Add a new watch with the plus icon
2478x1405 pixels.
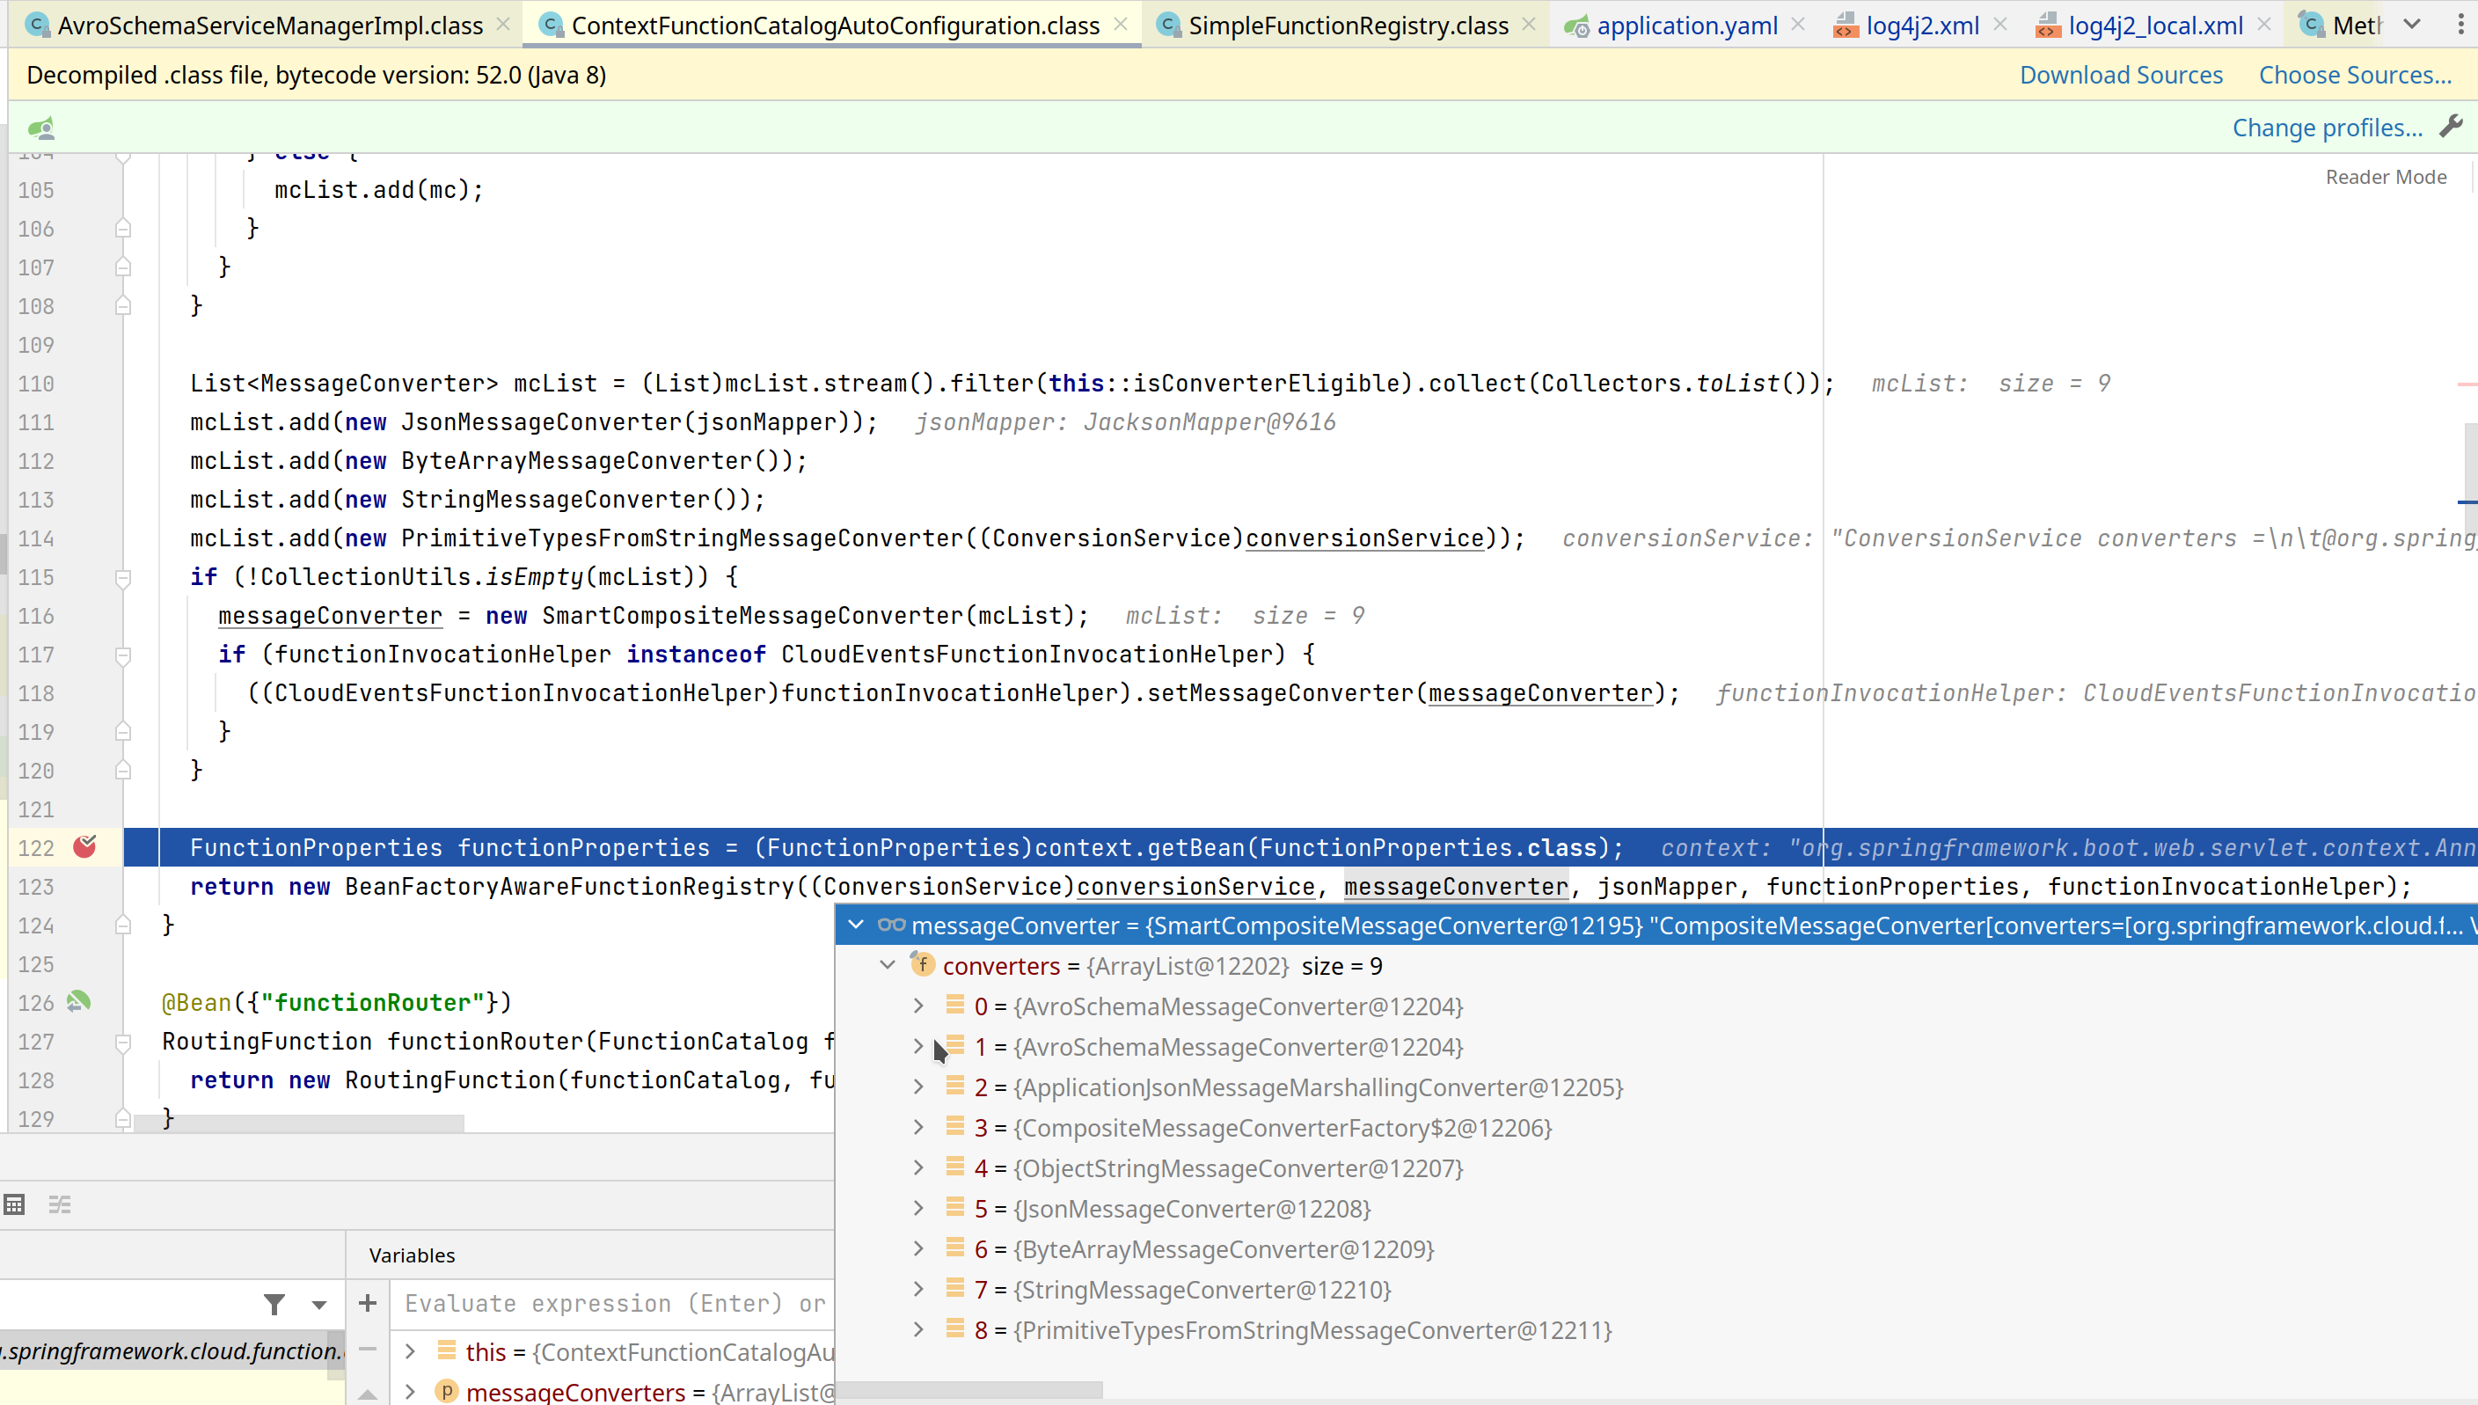(368, 1304)
